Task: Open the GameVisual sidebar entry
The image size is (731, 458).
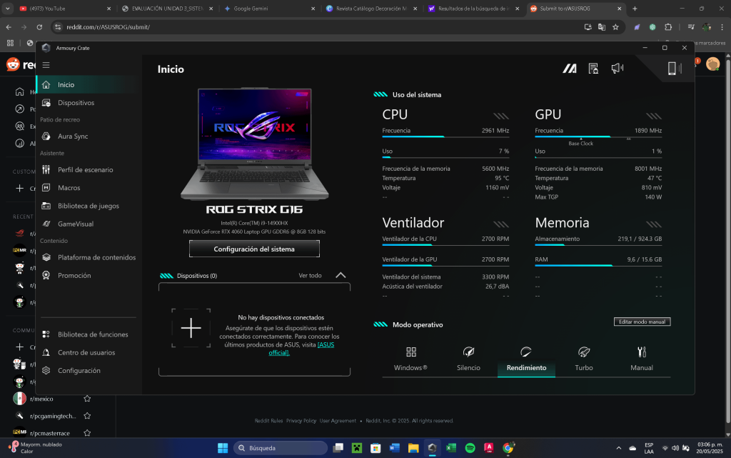Action: [75, 224]
